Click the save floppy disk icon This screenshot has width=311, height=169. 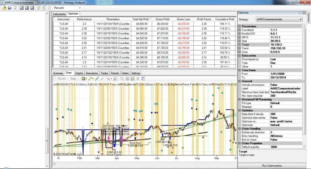point(10,8)
